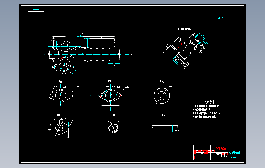Click the red HT200 material label
Screen dimensions: 265x168
(x=221, y=149)
